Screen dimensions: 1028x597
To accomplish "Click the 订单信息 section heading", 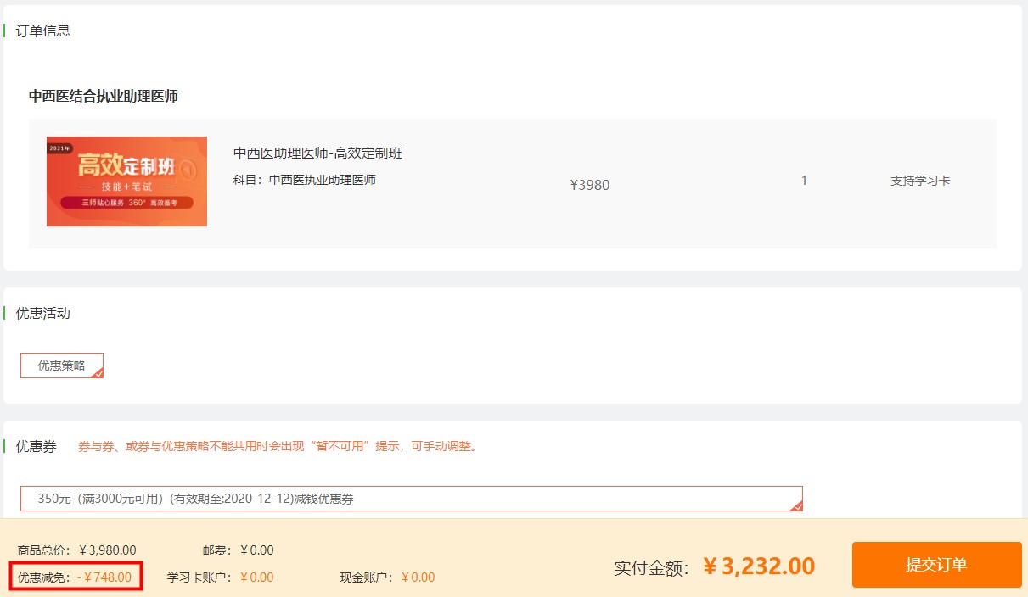I will pyautogui.click(x=42, y=31).
